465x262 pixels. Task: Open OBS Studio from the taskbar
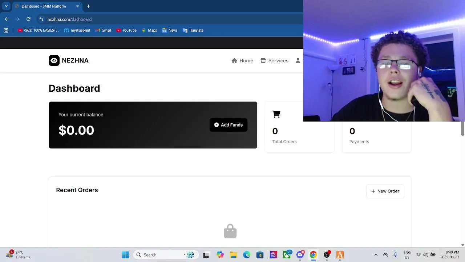[327, 255]
